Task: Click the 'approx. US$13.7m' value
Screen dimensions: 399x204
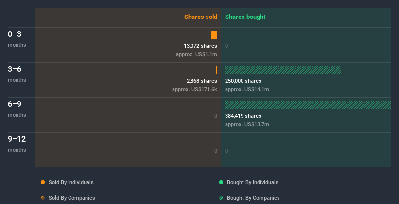Action: point(247,125)
